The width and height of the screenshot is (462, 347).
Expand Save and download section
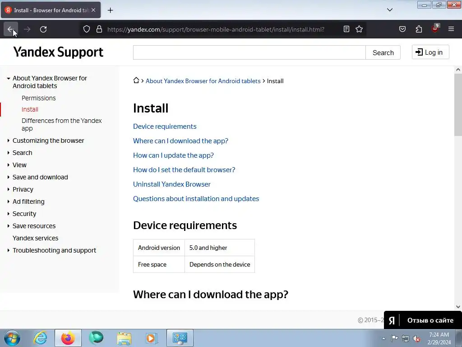coord(9,177)
